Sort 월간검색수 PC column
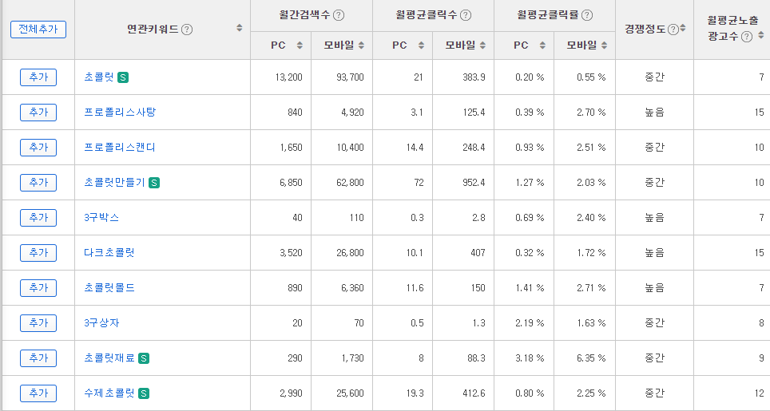The height and width of the screenshot is (411, 770). pos(300,45)
